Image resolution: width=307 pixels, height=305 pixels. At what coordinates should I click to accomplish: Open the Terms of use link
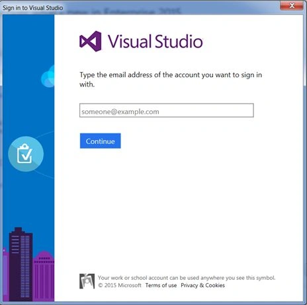tap(161, 285)
